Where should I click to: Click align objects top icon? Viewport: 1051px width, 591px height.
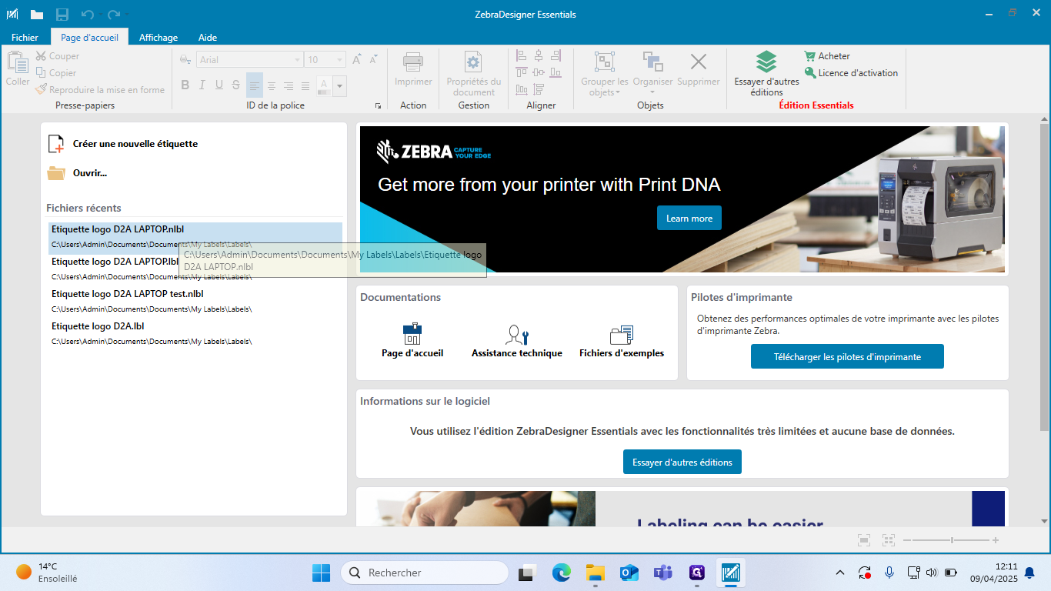point(521,72)
